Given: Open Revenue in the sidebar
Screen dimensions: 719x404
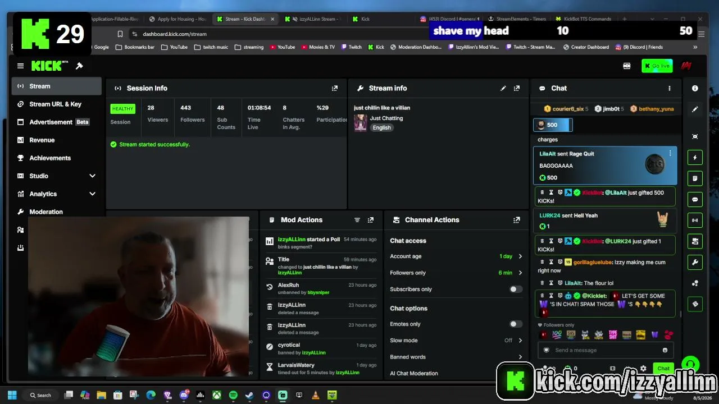Looking at the screenshot, I should [x=57, y=140].
